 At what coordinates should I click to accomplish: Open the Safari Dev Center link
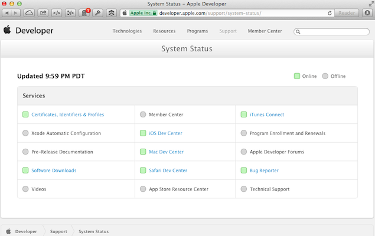tap(168, 171)
